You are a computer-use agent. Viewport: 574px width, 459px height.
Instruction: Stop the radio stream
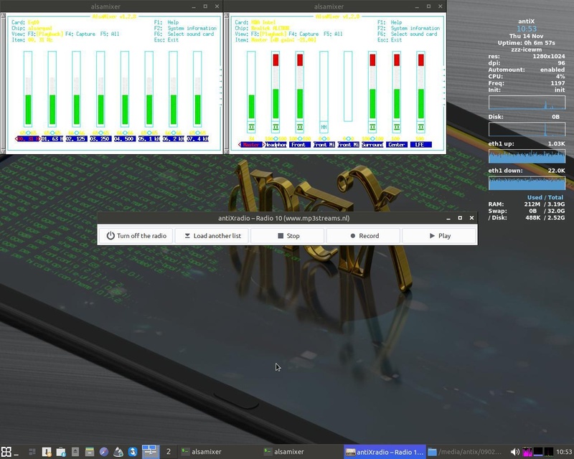tap(288, 236)
